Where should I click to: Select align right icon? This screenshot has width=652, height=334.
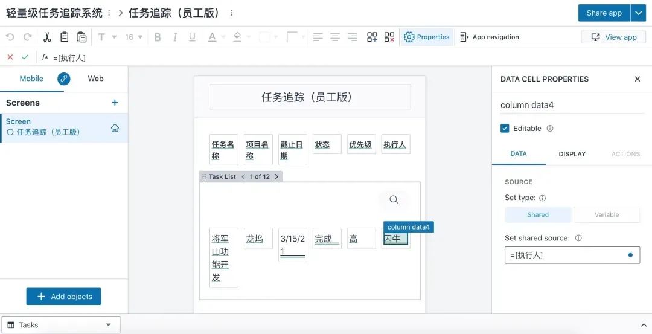[352, 37]
